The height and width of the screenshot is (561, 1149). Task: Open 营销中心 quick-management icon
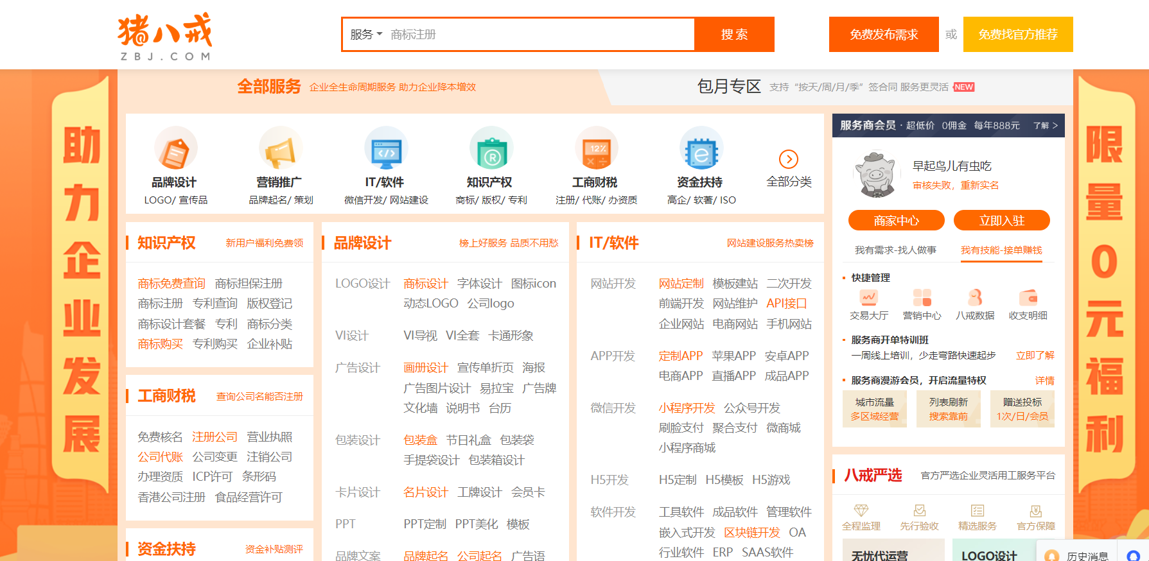(922, 298)
